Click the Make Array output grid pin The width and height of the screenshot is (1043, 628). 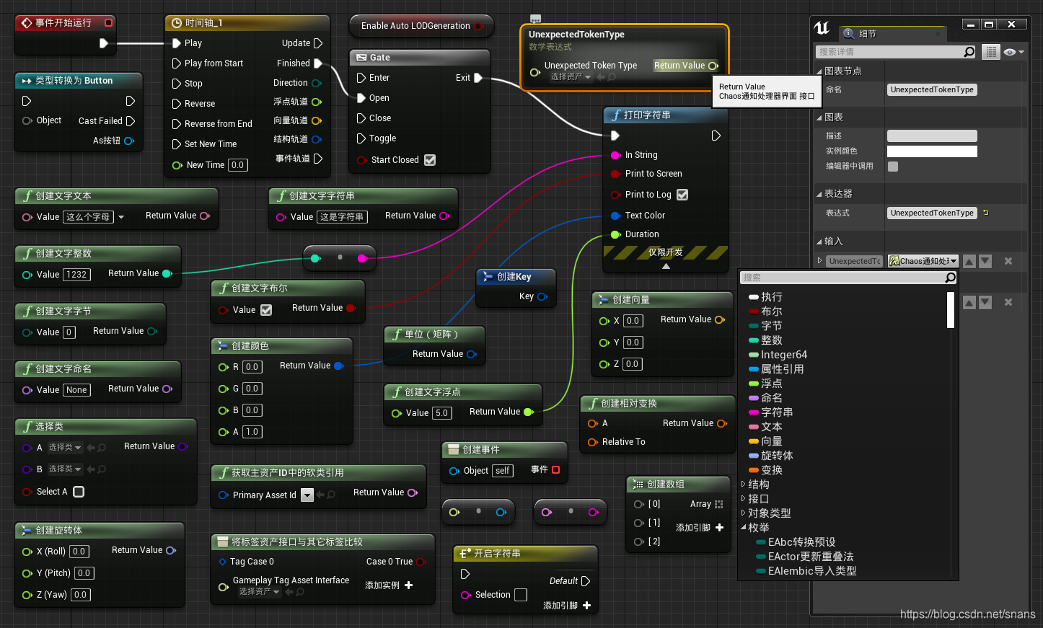click(718, 504)
